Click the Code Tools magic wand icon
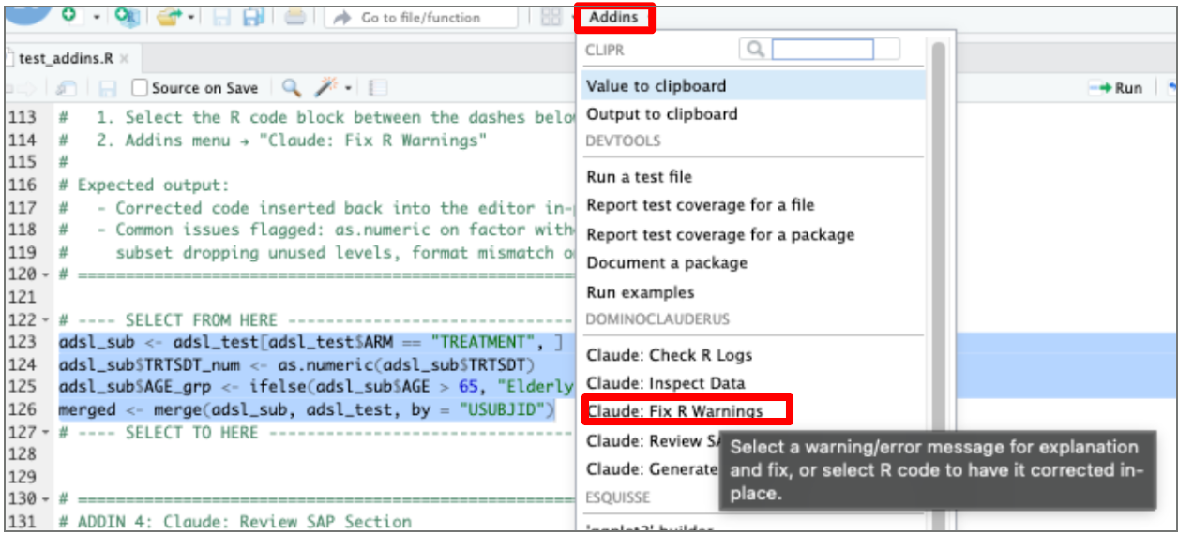The height and width of the screenshot is (534, 1178). pos(326,87)
